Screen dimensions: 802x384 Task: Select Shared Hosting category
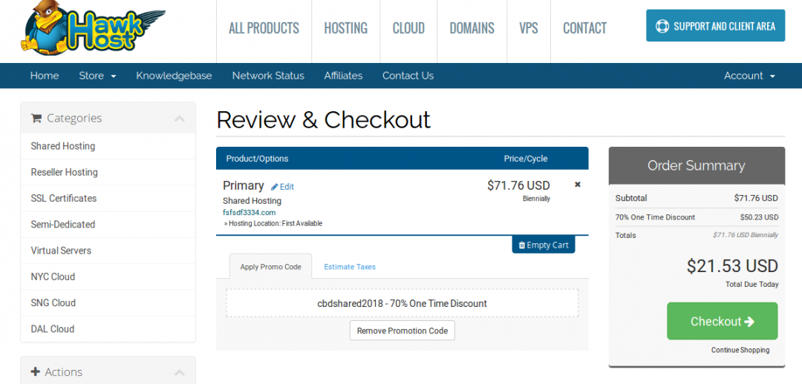108,146
